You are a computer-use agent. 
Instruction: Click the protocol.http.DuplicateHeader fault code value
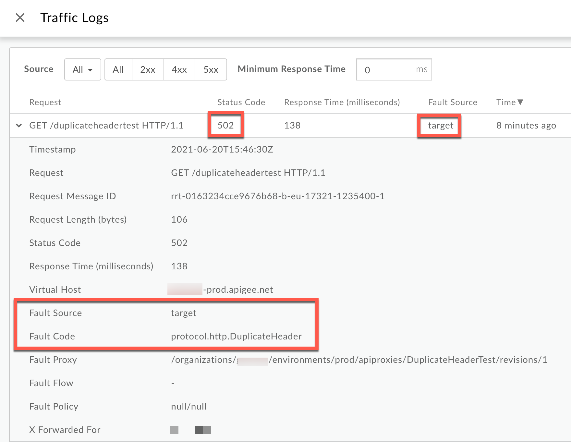point(236,336)
